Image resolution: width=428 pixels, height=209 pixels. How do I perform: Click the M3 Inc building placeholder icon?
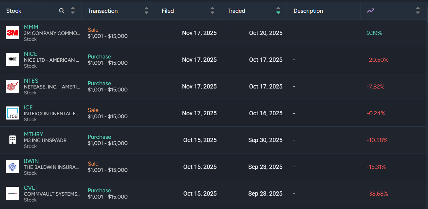click(12, 140)
